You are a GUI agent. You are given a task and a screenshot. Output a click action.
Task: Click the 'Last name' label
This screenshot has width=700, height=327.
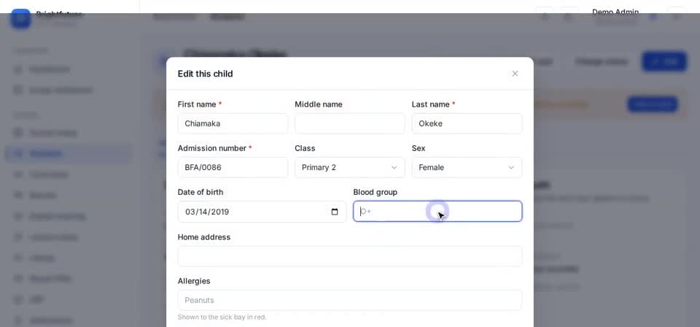click(x=430, y=104)
